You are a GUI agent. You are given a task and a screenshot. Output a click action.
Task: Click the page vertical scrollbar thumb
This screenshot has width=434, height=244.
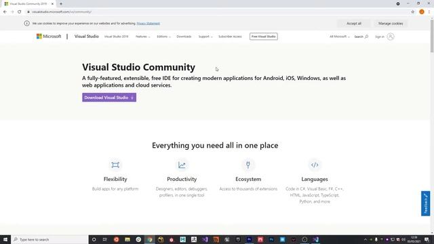(x=432, y=35)
